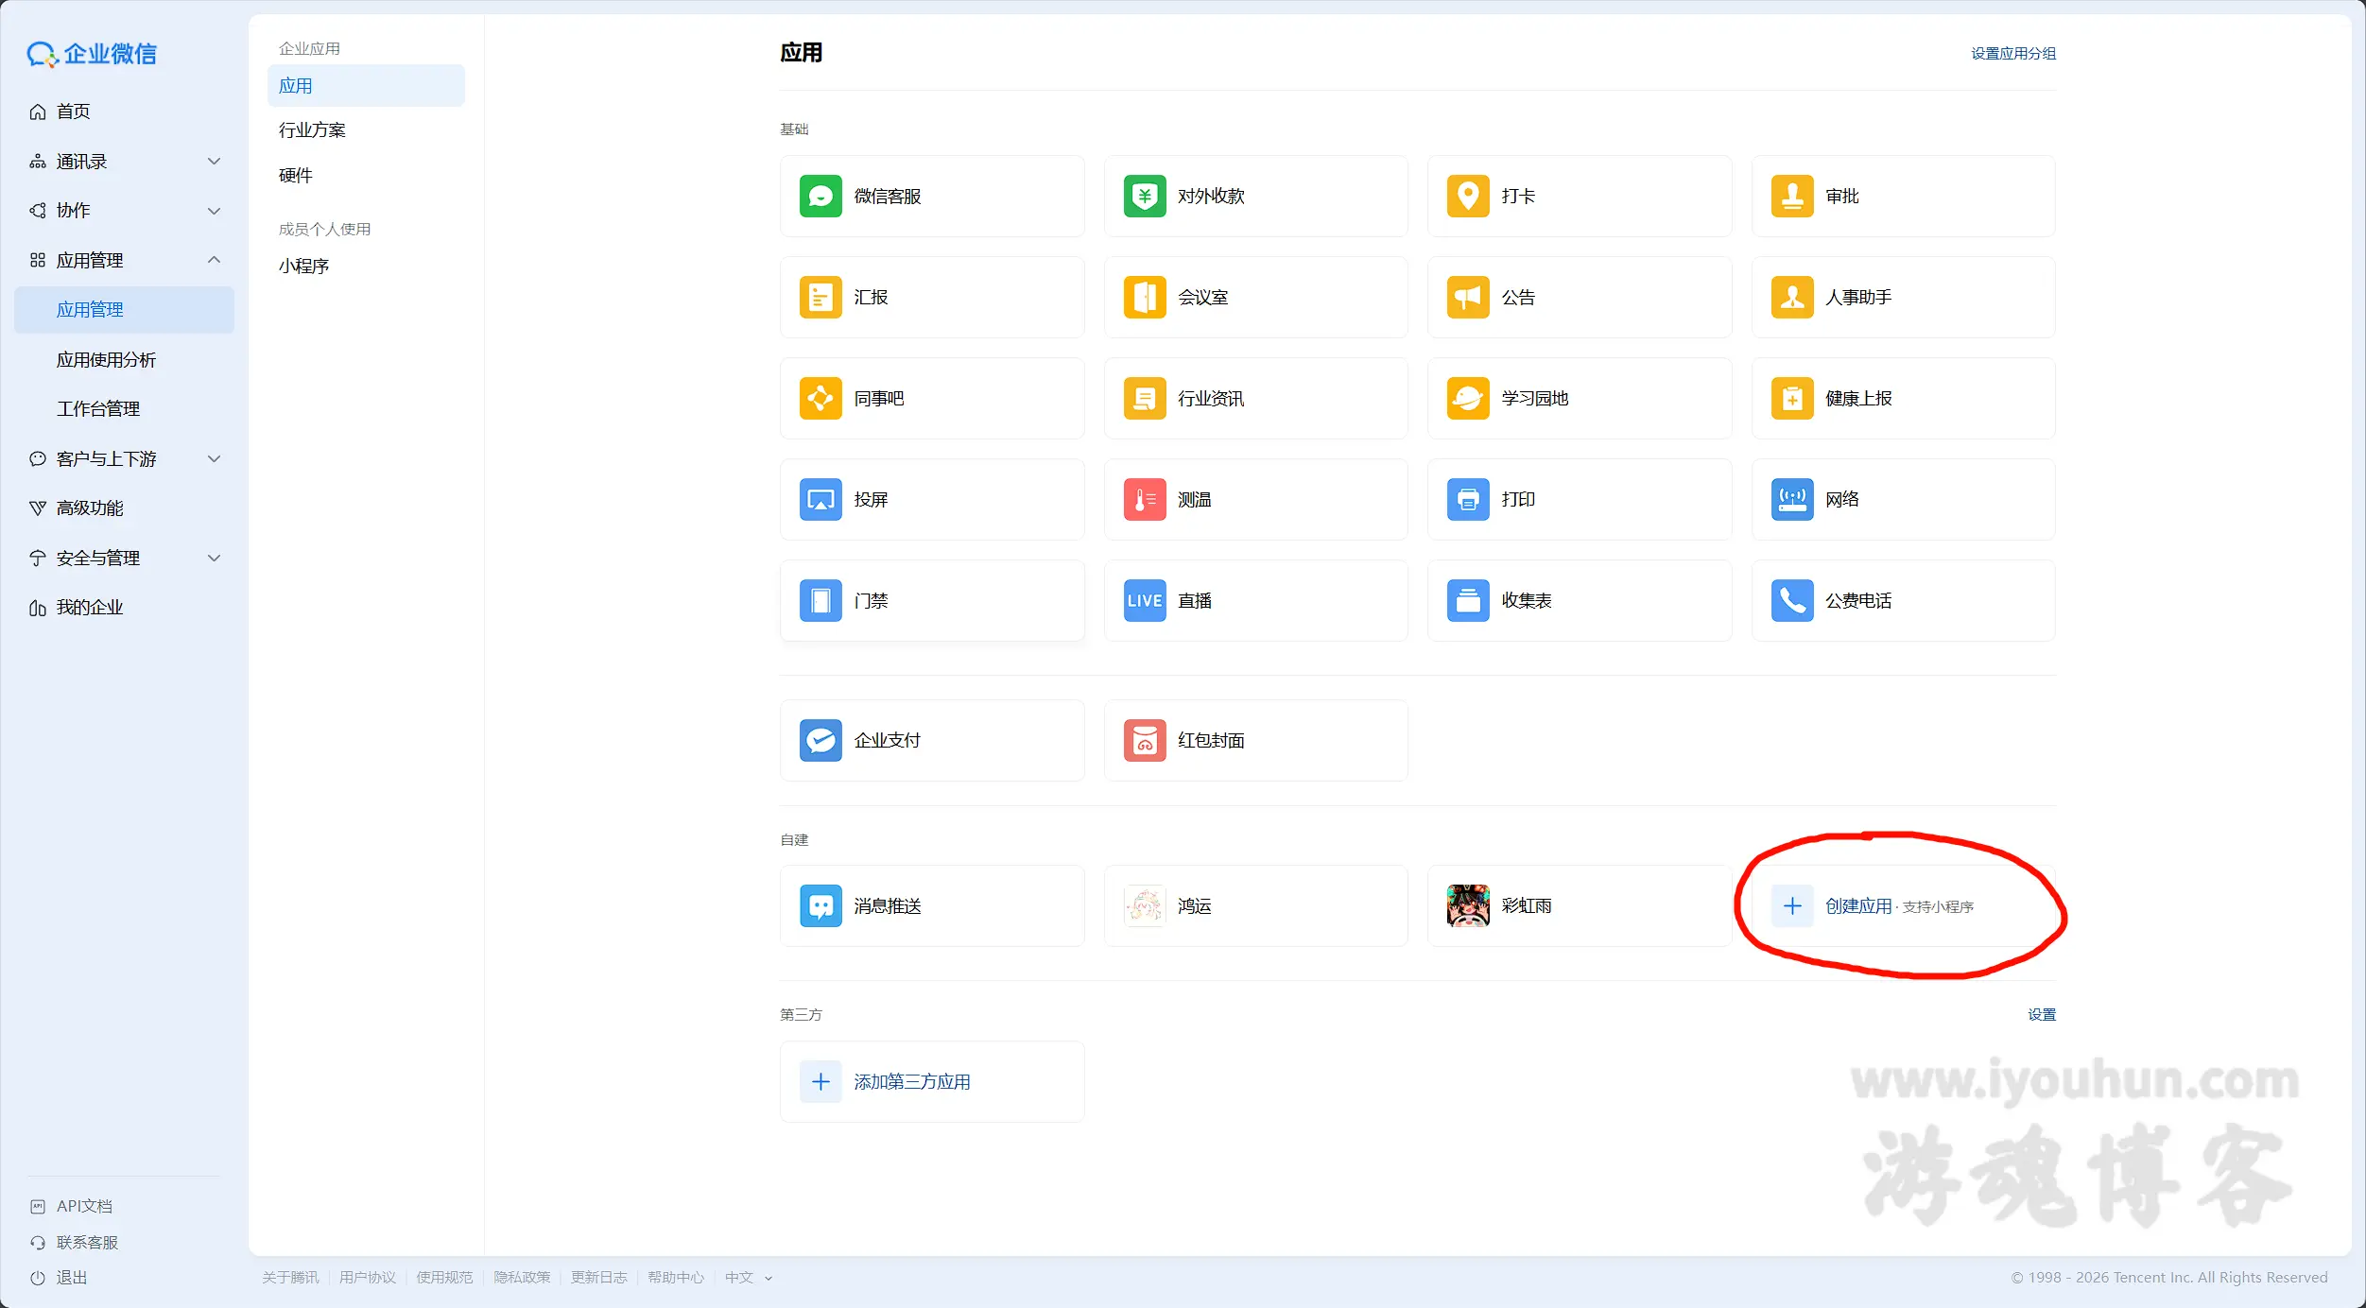The width and height of the screenshot is (2366, 1308).
Task: Open the 消息推送 chat bubble app
Action: (x=820, y=906)
